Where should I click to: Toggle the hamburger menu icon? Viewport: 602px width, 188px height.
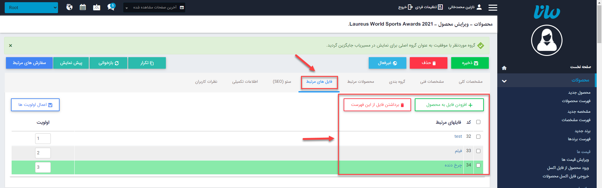click(493, 7)
